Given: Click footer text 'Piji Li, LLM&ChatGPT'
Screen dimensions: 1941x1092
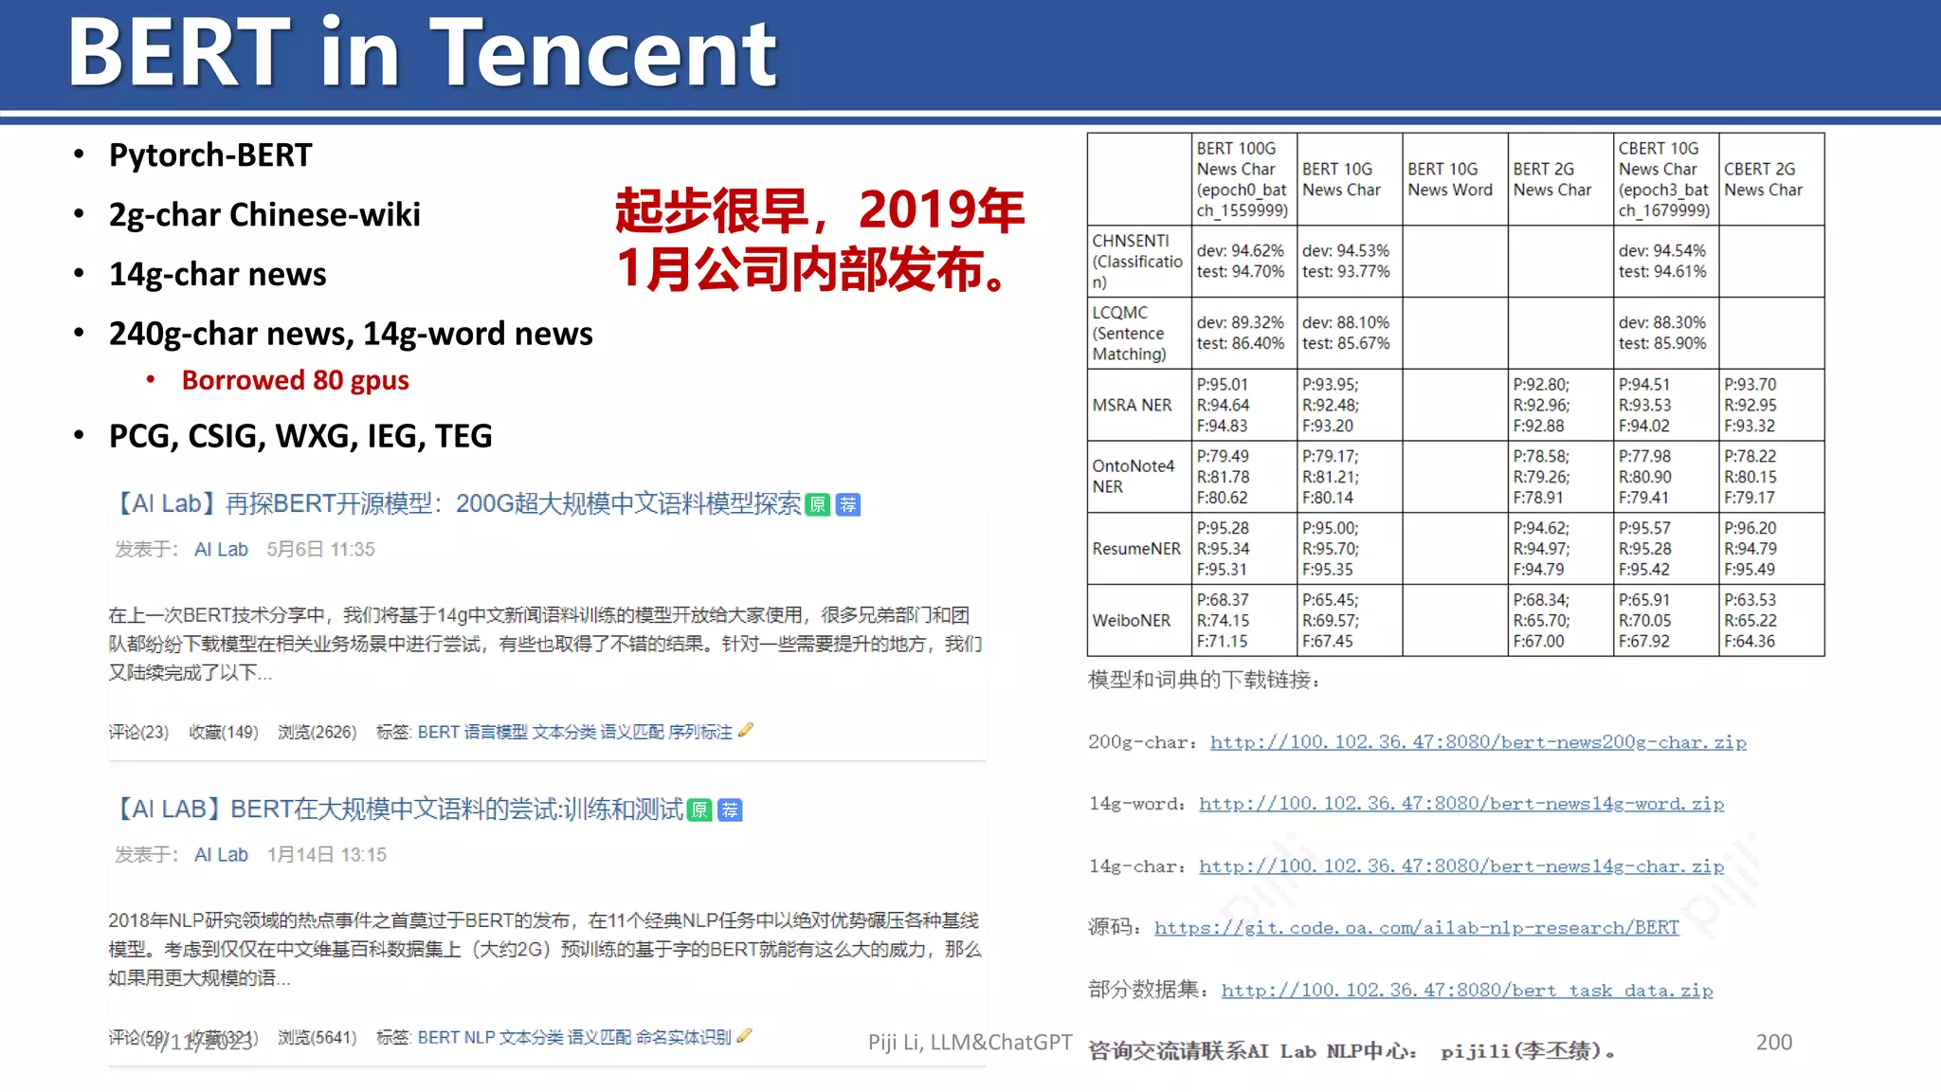Looking at the screenshot, I should (970, 1043).
